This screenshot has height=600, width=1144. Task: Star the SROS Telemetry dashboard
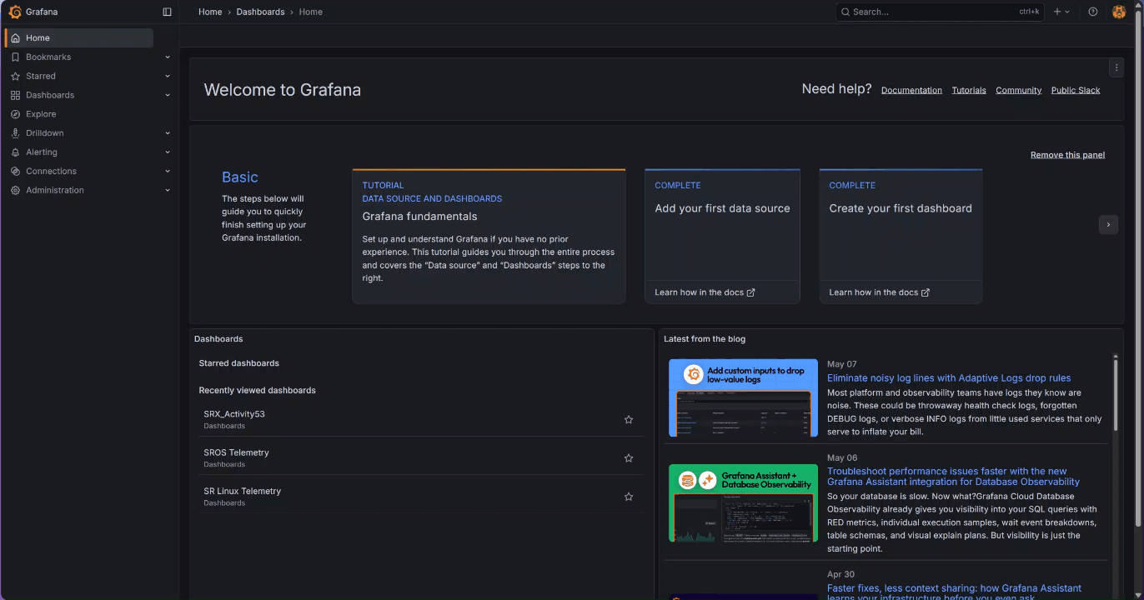(629, 458)
